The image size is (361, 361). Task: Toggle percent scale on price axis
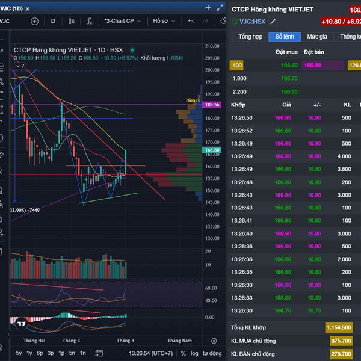pyautogui.click(x=183, y=353)
